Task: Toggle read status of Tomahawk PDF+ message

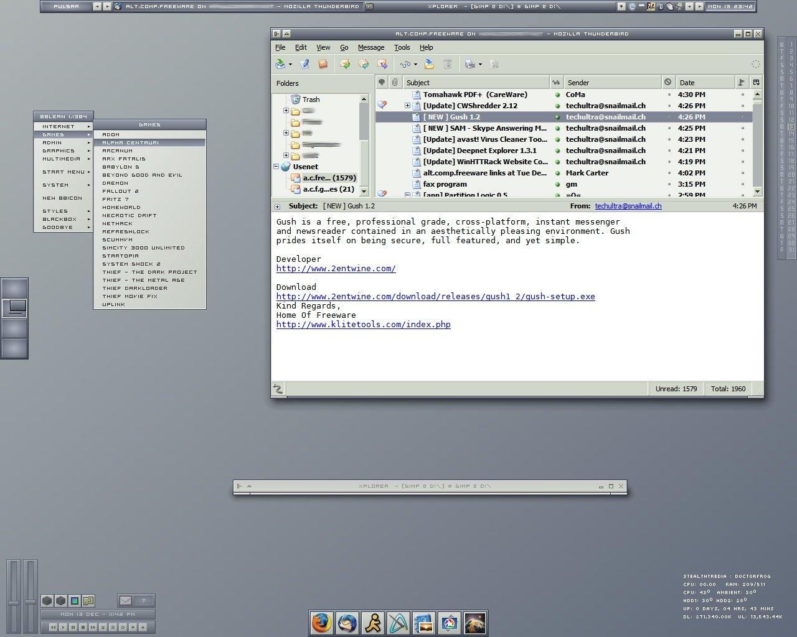Action: click(557, 95)
